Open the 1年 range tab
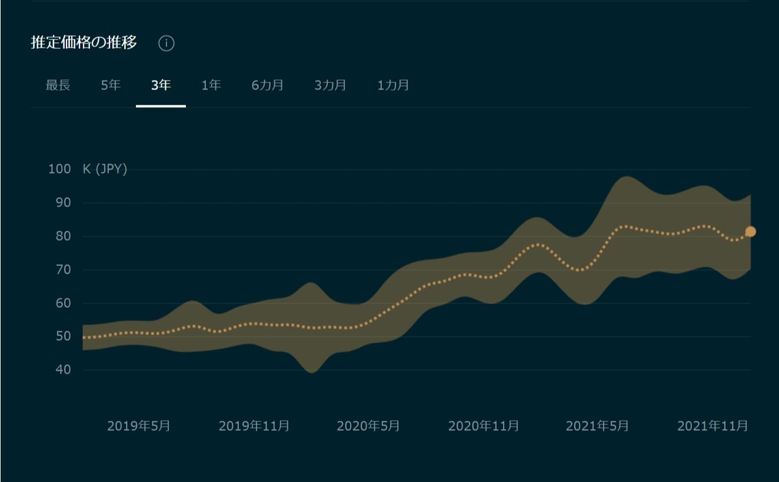The width and height of the screenshot is (779, 482). [211, 85]
